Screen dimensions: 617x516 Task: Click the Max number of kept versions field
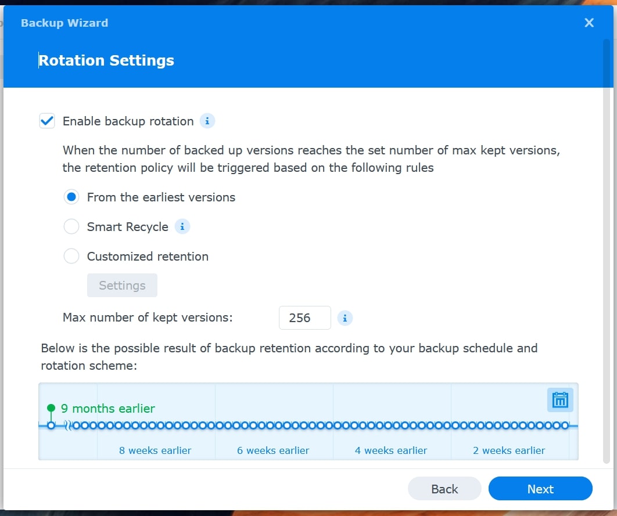pos(304,317)
